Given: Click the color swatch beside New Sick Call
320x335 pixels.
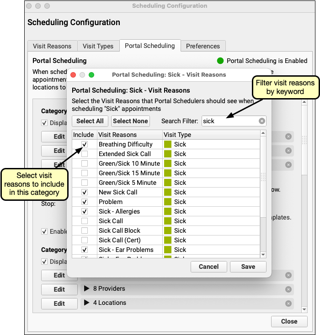Looking at the screenshot, I should (168, 192).
